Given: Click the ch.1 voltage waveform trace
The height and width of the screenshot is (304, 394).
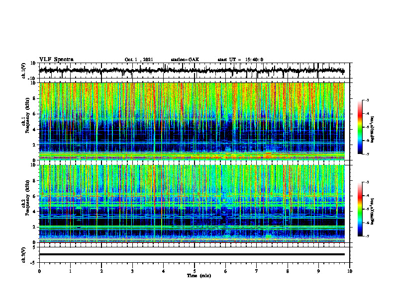Looking at the screenshot, I should (192, 71).
